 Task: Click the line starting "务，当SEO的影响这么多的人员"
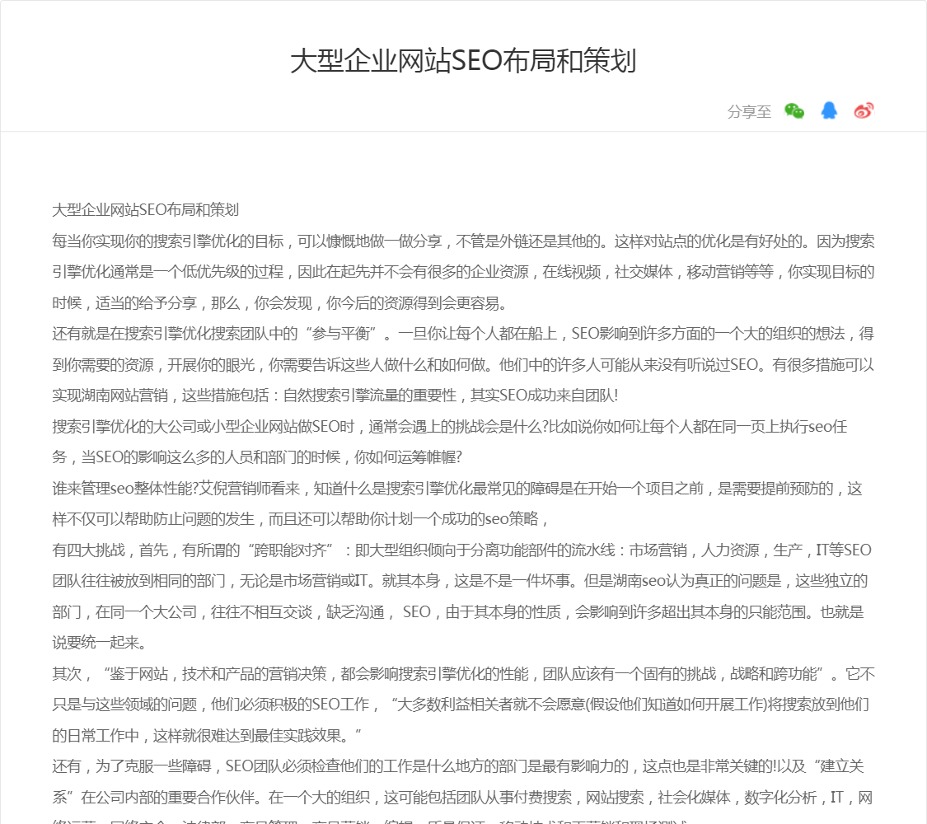tap(257, 457)
